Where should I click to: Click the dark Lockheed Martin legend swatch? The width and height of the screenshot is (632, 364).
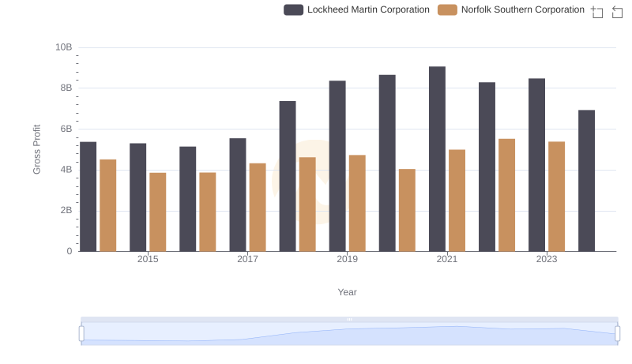point(294,9)
